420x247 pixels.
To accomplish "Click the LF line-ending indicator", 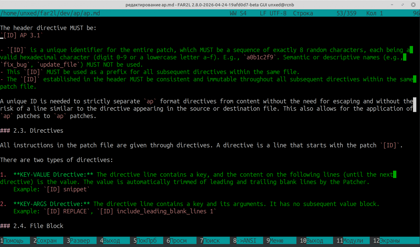I will click(x=263, y=13).
